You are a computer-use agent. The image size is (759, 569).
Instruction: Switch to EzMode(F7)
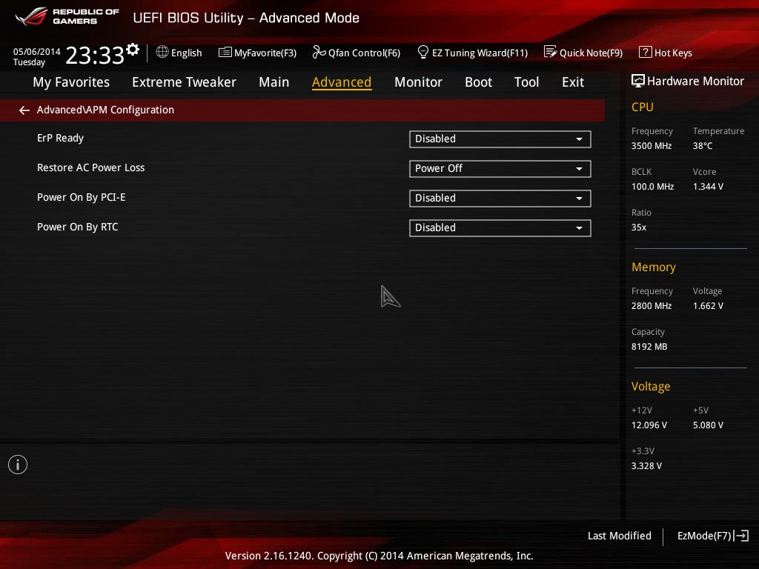[713, 536]
